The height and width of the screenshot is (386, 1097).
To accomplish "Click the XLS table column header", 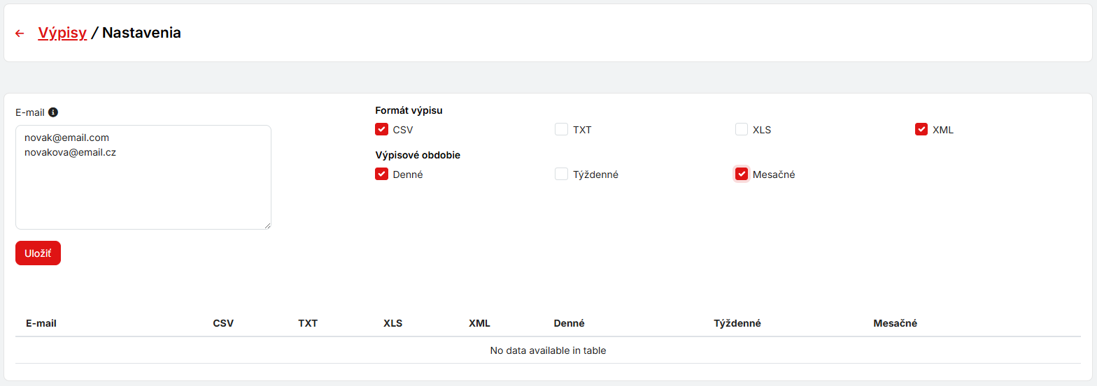I will pyautogui.click(x=393, y=323).
